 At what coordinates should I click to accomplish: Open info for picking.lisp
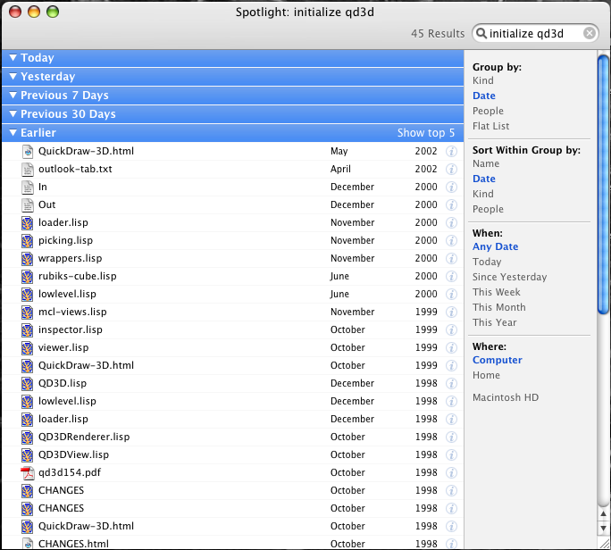[451, 241]
